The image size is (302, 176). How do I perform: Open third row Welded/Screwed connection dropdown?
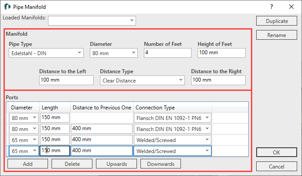(173, 140)
